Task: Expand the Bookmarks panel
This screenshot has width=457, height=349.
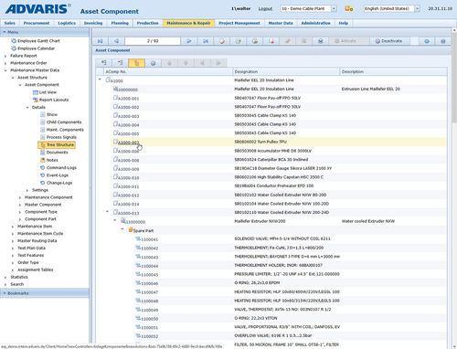Action: click(x=45, y=293)
